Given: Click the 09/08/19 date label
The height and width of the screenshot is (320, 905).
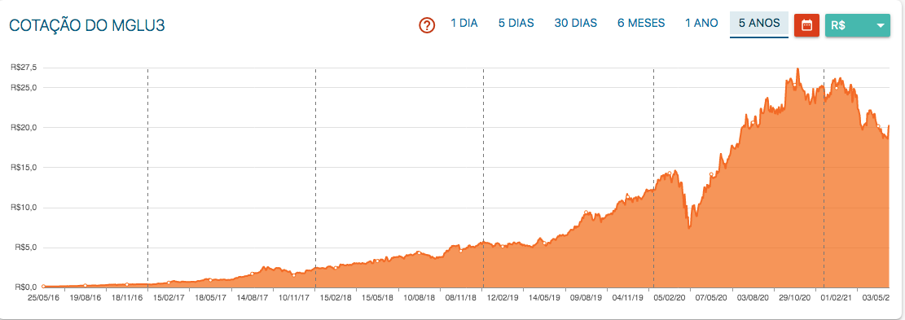Looking at the screenshot, I should [x=586, y=299].
